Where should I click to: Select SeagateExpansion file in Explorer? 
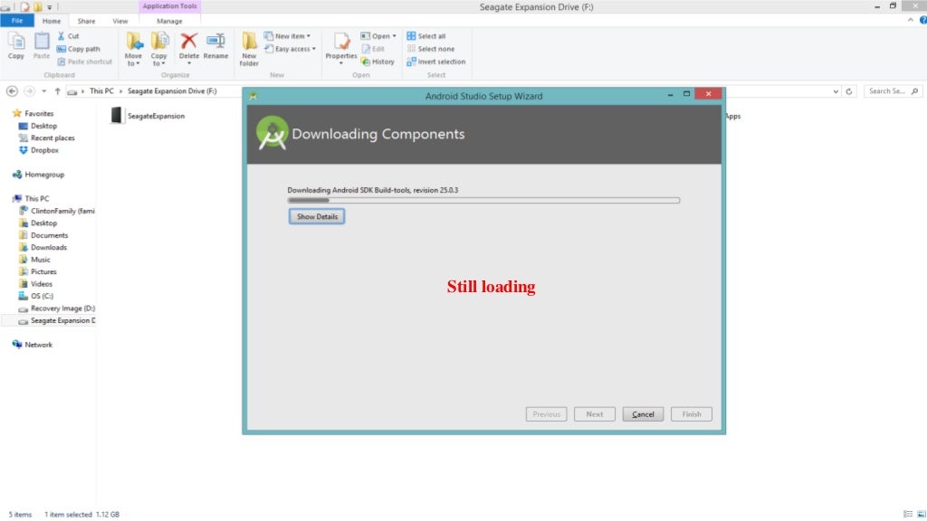click(148, 116)
